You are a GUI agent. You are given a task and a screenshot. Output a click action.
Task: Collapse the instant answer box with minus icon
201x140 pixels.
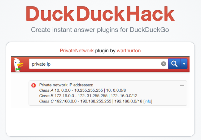click(x=182, y=85)
